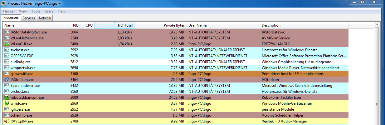Click the wmpnetwk.exe process icon

pyautogui.click(x=7, y=67)
